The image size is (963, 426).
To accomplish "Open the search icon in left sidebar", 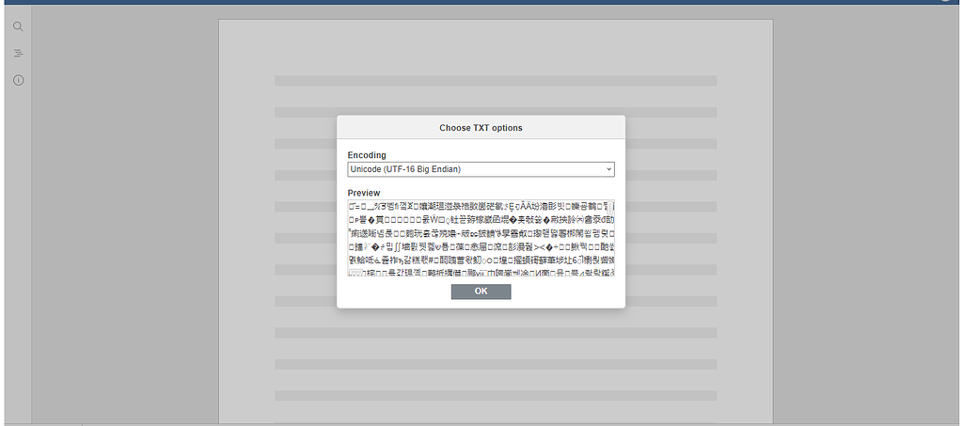I will pos(18,26).
